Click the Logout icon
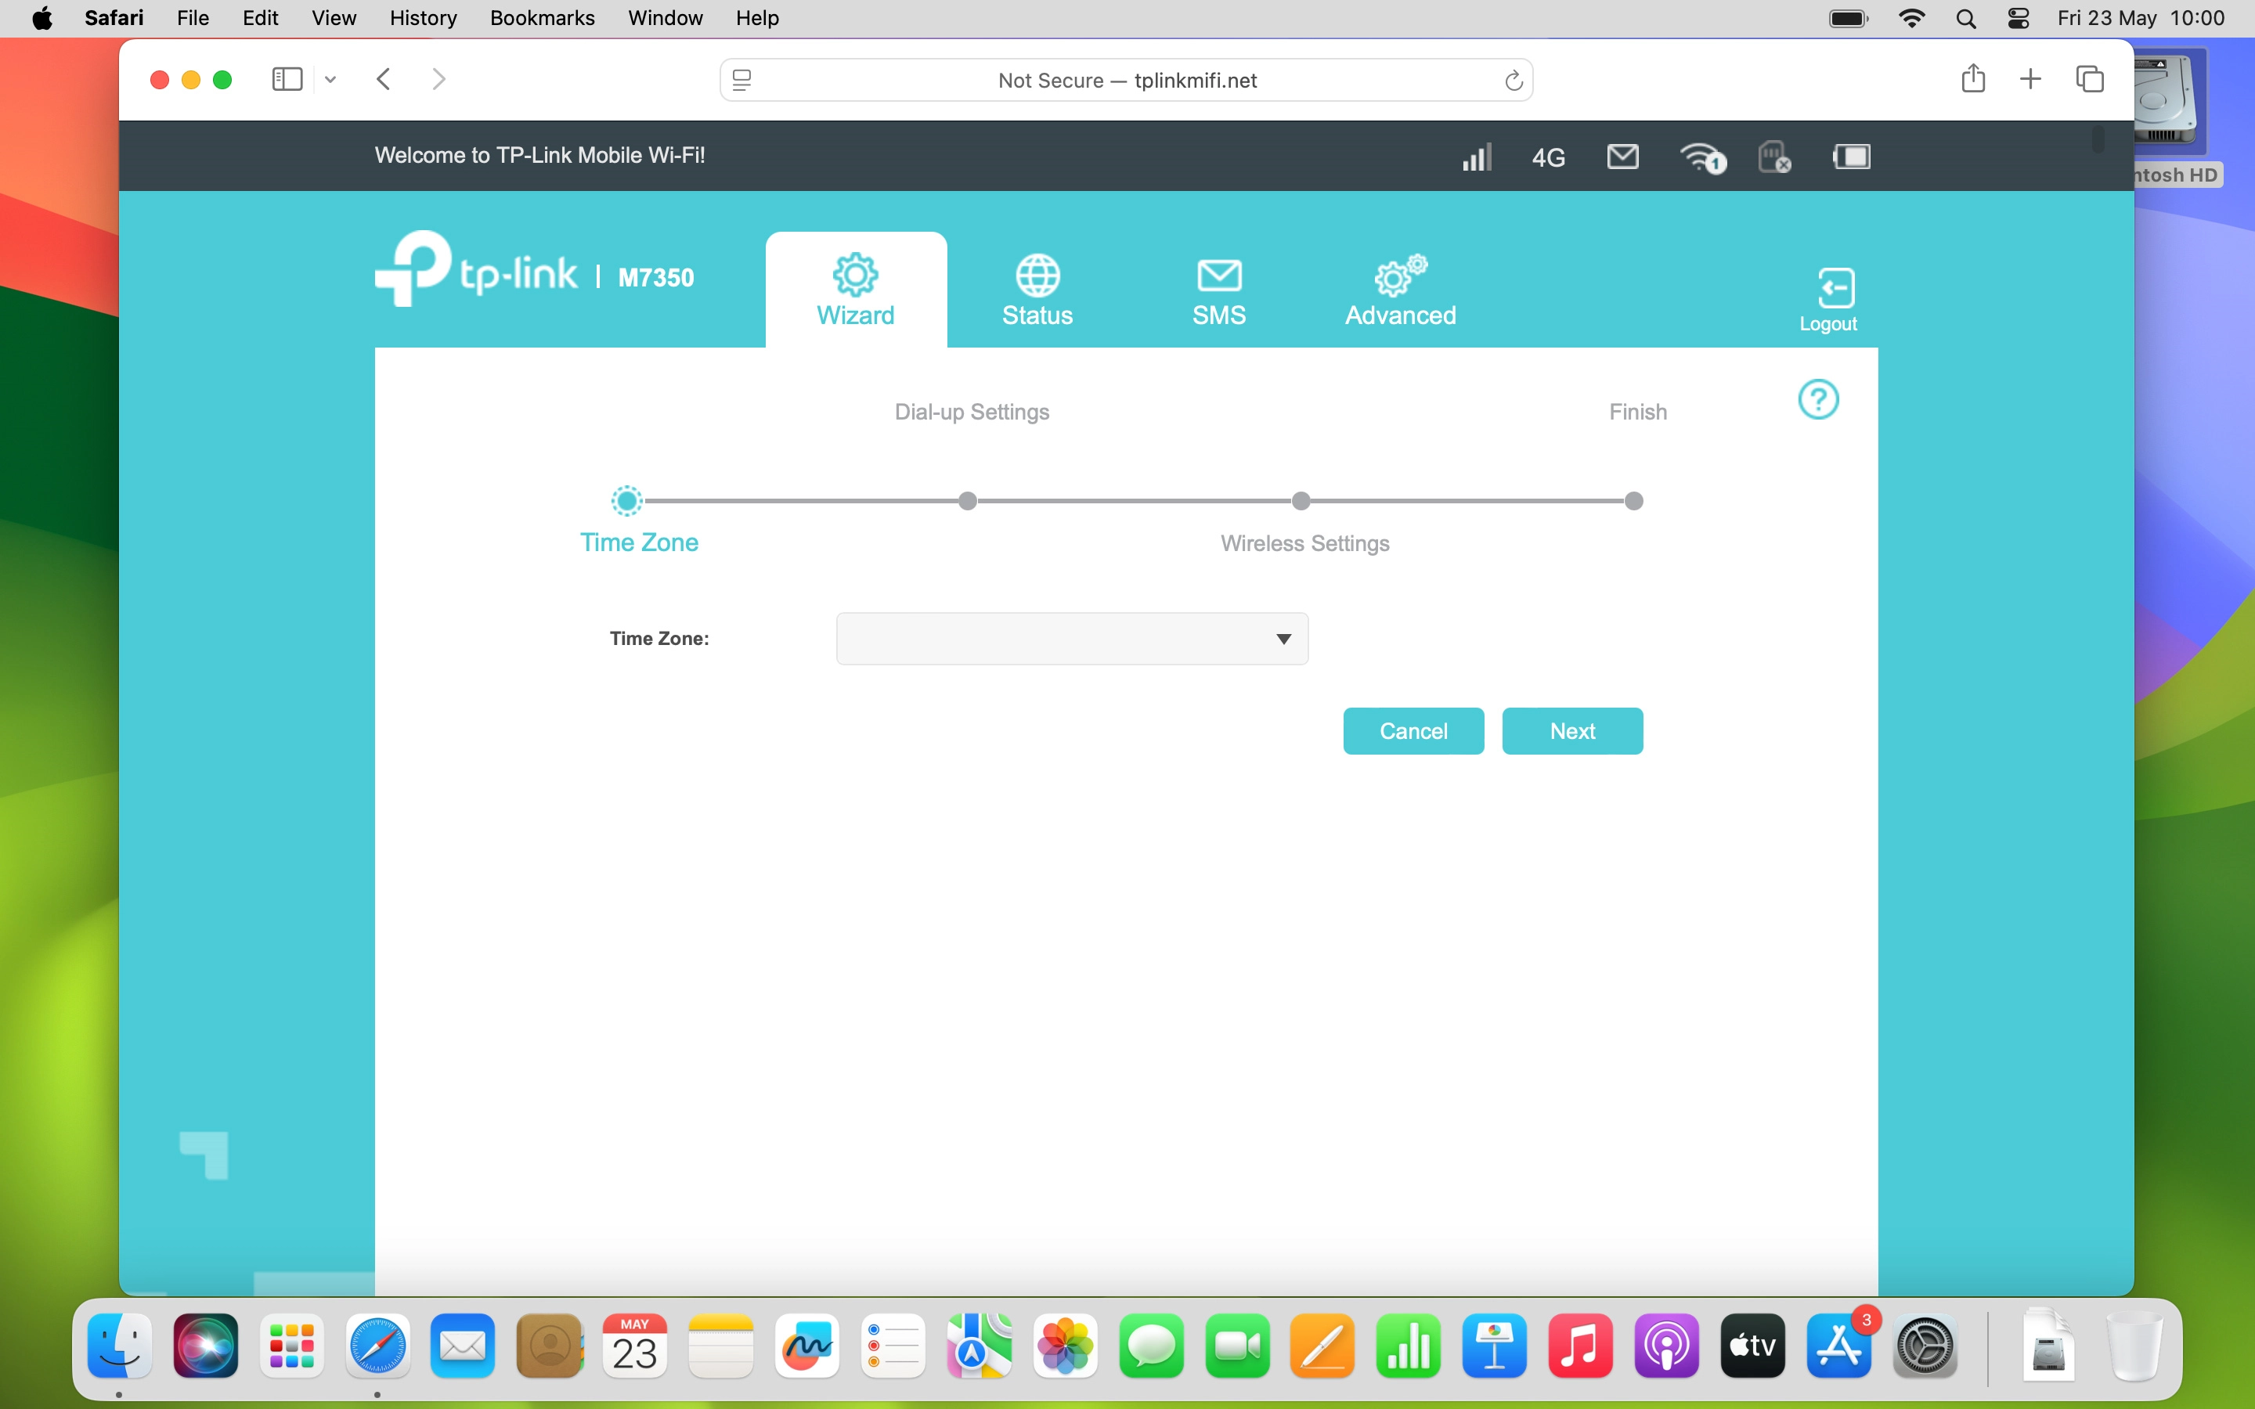2255x1409 pixels. coord(1828,287)
